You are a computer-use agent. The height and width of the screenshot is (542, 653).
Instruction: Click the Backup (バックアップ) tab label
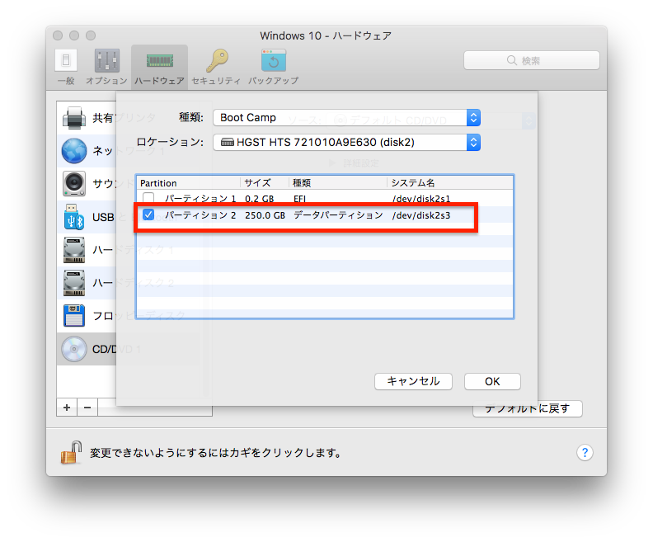click(273, 81)
